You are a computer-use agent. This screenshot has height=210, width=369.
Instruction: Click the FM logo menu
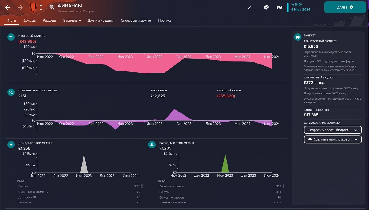[x=279, y=7]
